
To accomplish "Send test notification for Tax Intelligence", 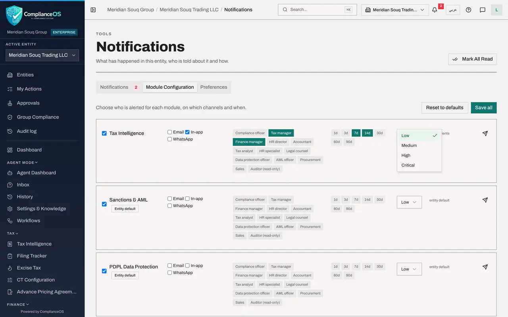I will pyautogui.click(x=485, y=134).
